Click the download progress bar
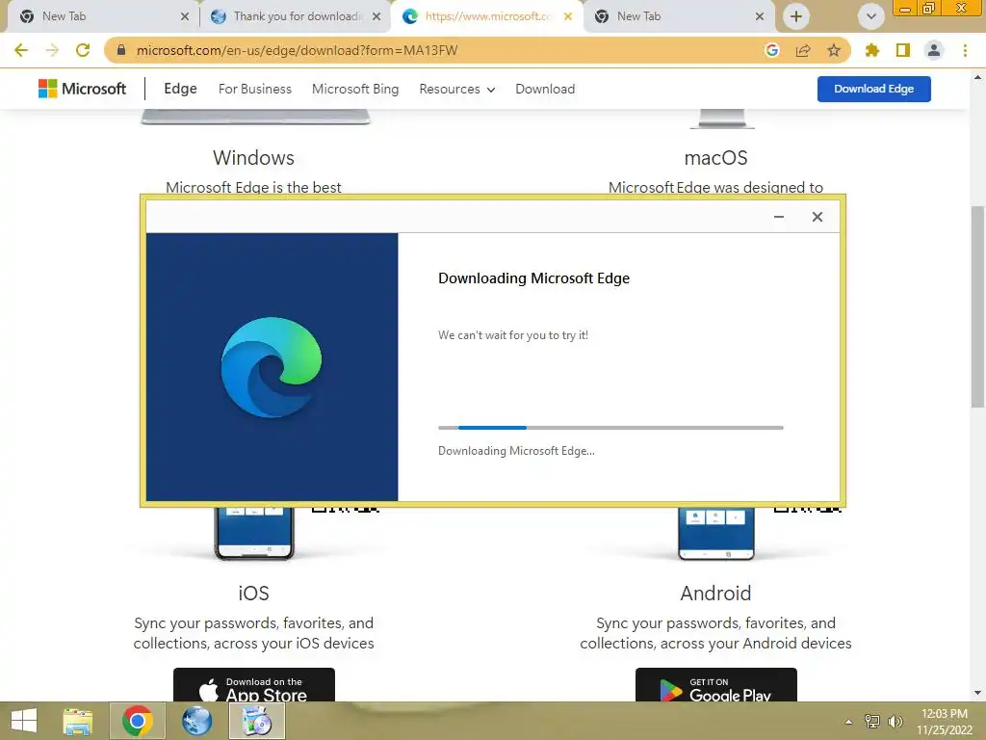 [610, 428]
